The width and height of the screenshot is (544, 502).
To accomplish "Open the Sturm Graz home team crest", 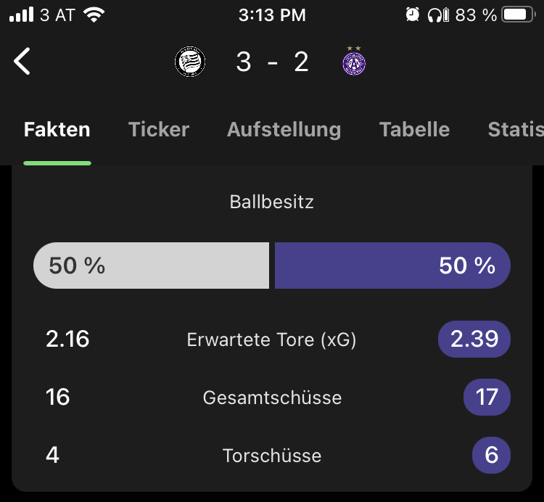I will [x=190, y=62].
